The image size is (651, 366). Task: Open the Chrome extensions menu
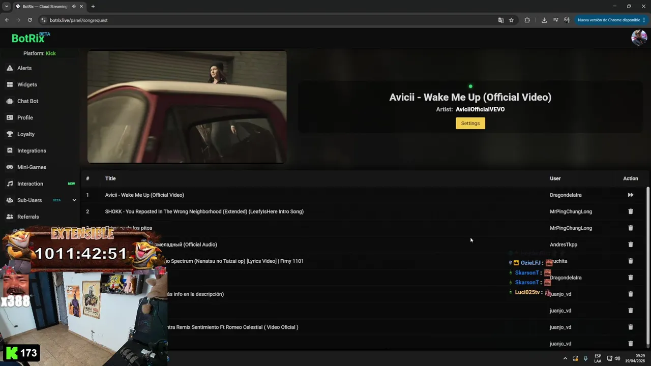[527, 20]
